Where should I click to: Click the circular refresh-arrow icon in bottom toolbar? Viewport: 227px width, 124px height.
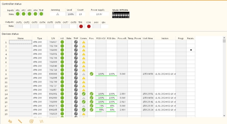tap(32, 121)
